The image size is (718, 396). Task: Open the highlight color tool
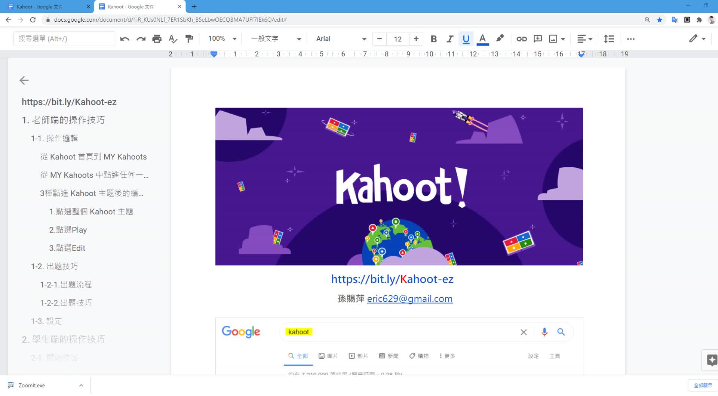[x=500, y=38]
